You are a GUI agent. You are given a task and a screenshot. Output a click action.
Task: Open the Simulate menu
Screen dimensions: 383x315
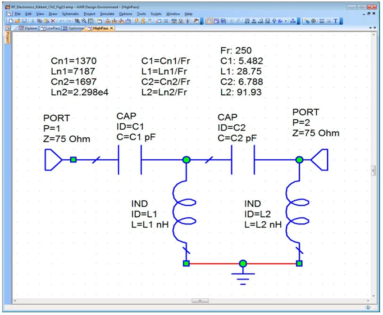(107, 14)
